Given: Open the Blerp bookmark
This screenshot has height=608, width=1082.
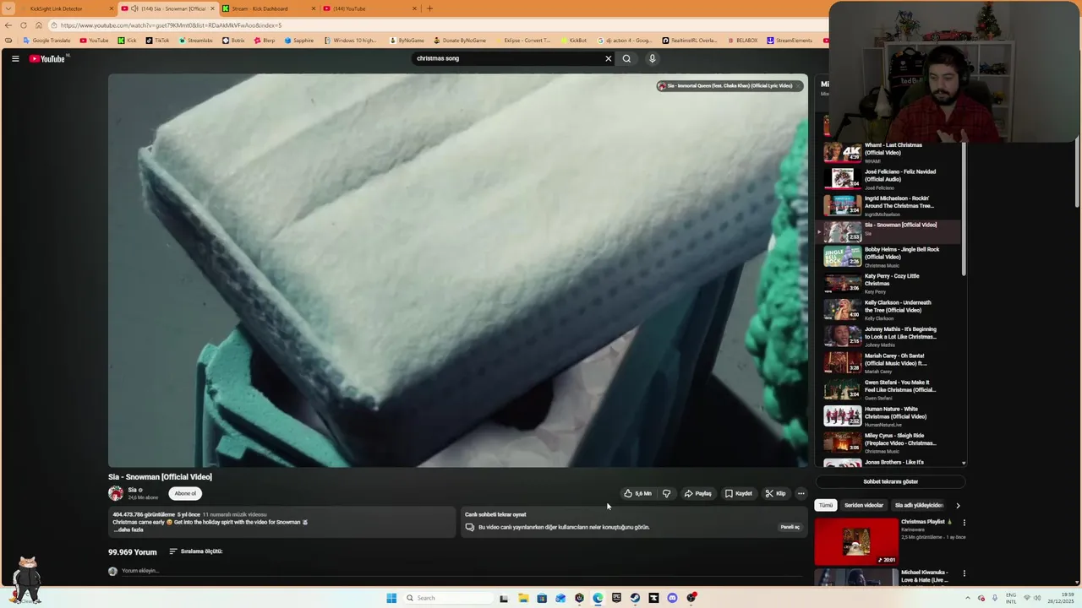Looking at the screenshot, I should pyautogui.click(x=265, y=41).
